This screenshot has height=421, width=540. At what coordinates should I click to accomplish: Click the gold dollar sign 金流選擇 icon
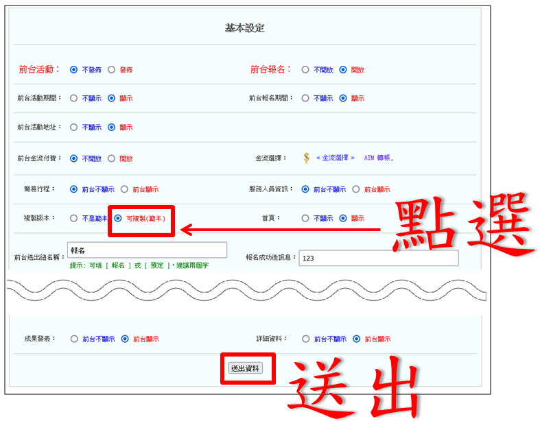click(x=307, y=158)
